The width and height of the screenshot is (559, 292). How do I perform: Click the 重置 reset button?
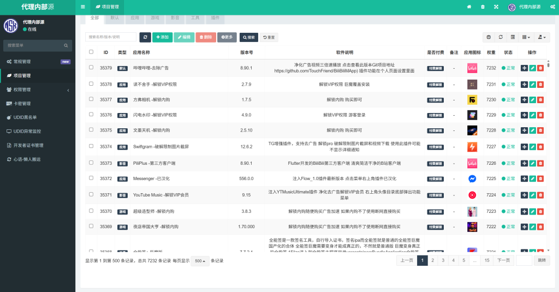point(269,38)
